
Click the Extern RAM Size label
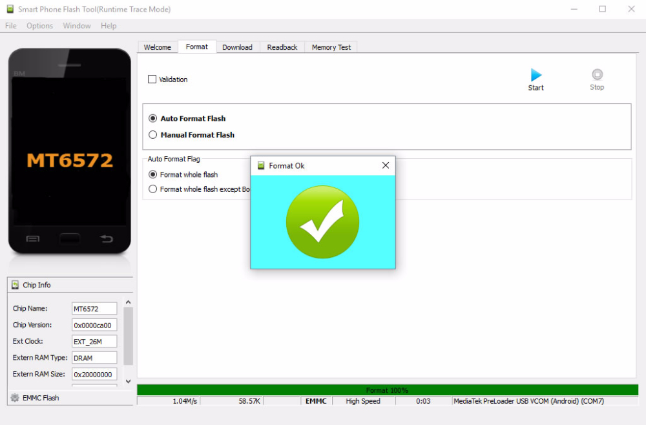(39, 374)
